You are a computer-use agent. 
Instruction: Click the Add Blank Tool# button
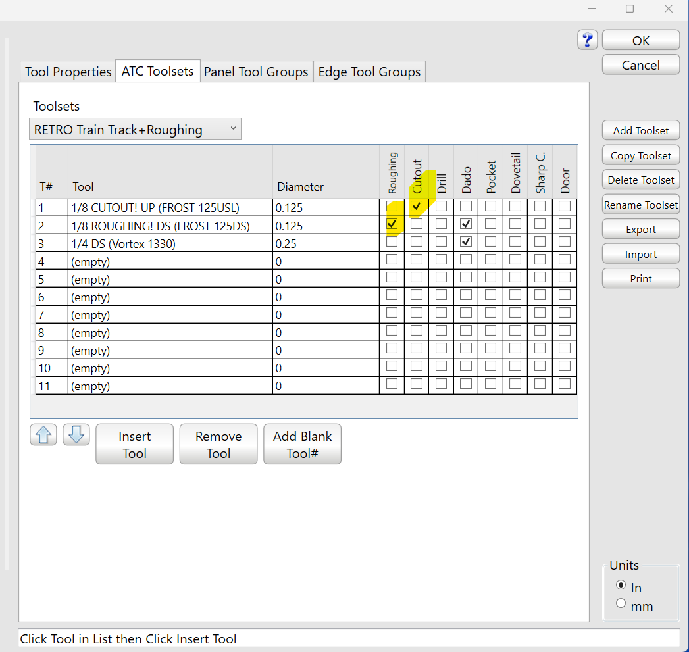(302, 444)
